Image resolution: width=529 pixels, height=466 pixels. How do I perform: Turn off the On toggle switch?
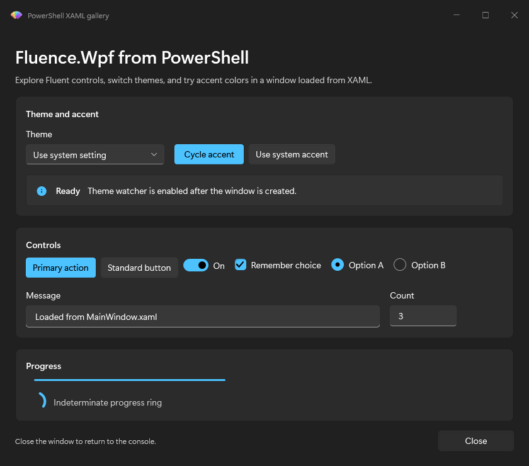(196, 265)
